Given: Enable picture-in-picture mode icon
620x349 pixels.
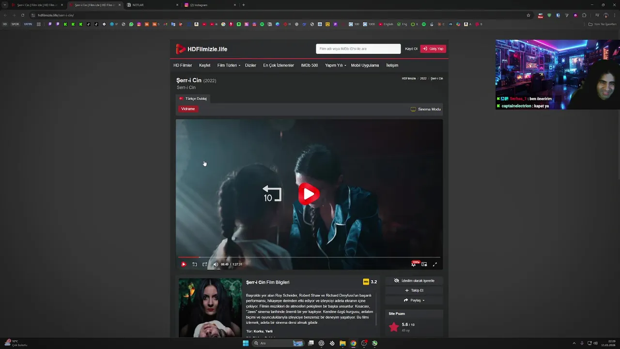Looking at the screenshot, I should 424,264.
